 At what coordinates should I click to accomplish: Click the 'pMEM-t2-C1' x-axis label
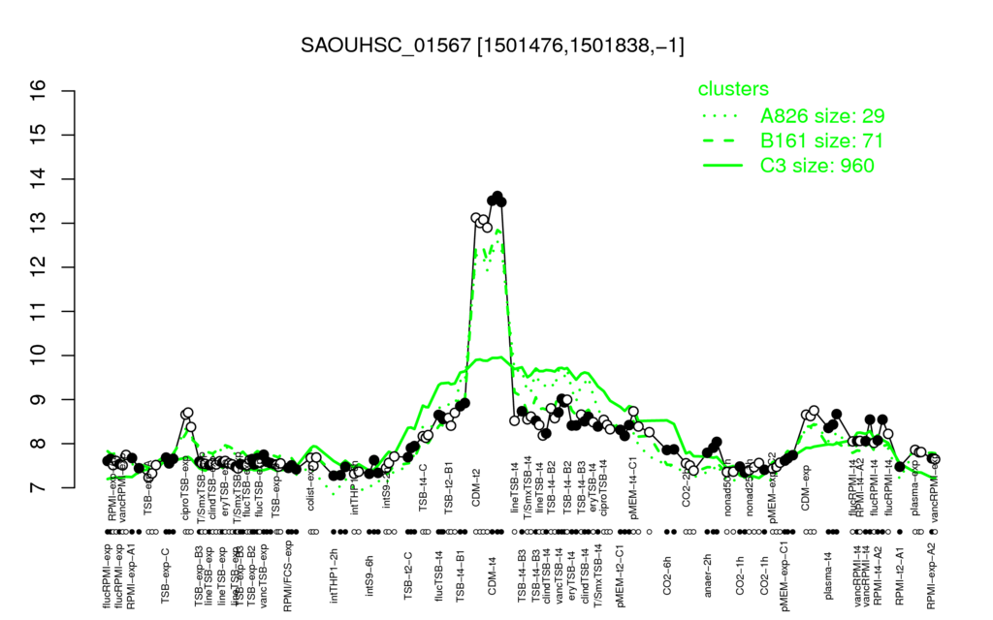(620, 575)
